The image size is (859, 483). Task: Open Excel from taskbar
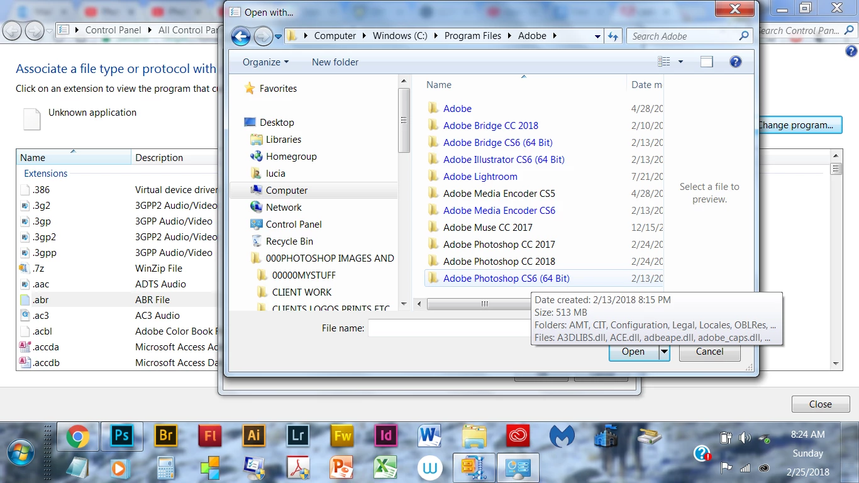[386, 467]
